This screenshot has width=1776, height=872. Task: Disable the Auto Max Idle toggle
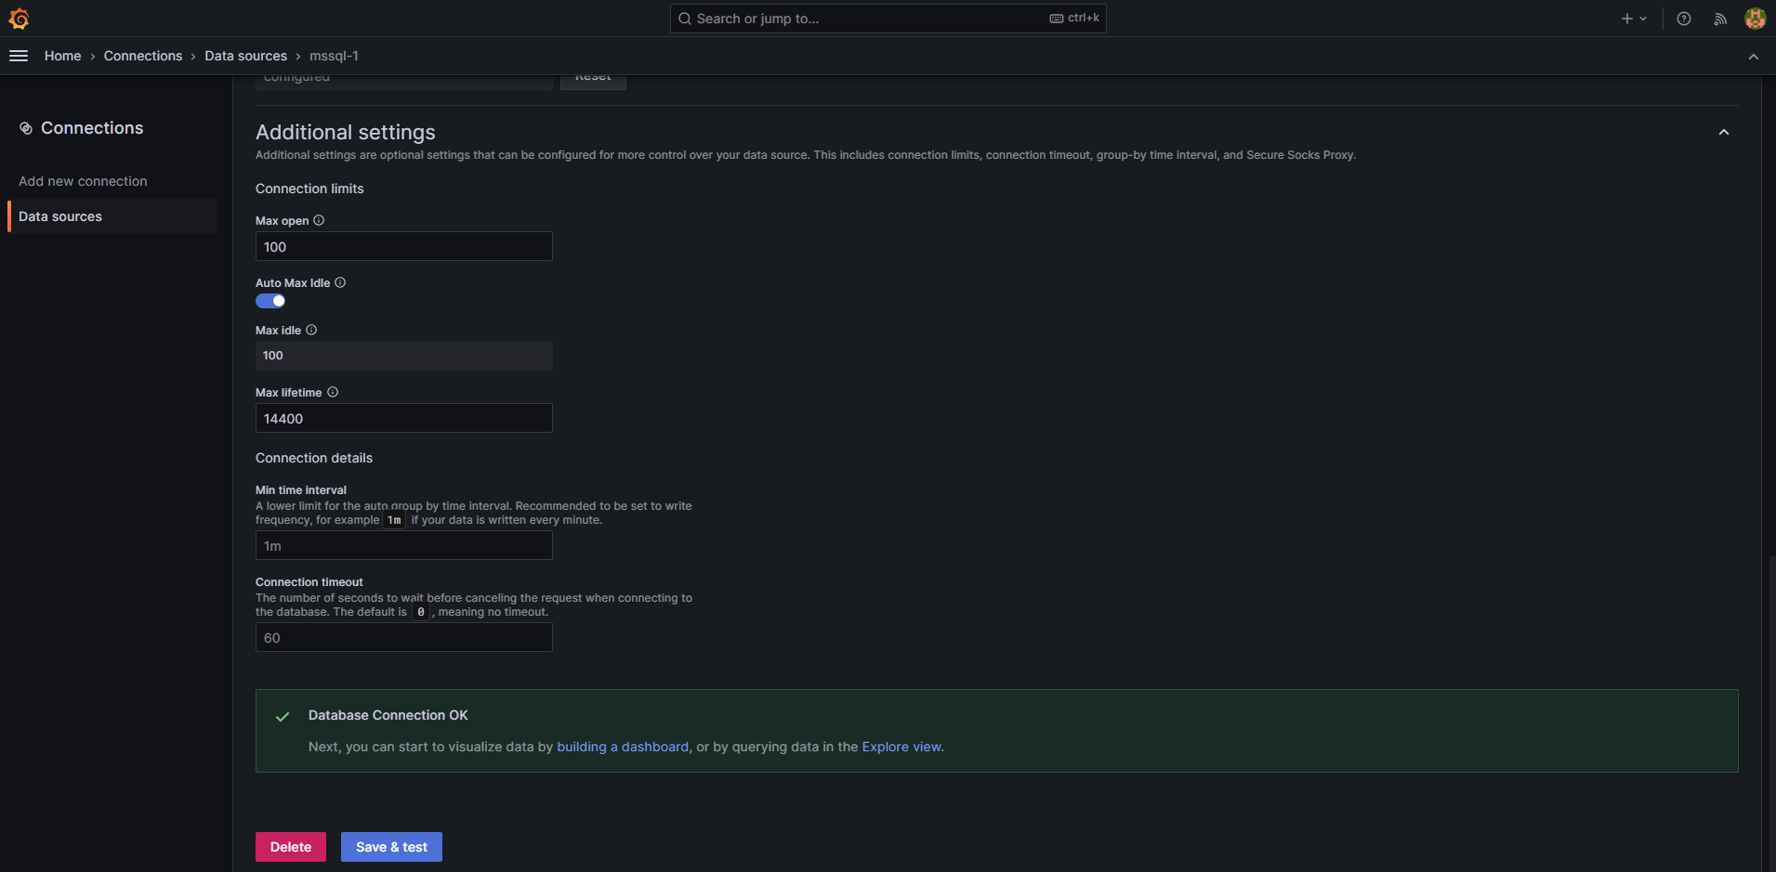click(x=270, y=301)
